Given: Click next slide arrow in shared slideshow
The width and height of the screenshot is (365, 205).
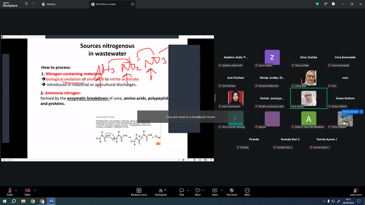Looking at the screenshot, I should click(188, 160).
